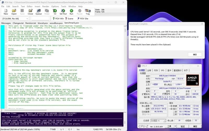Start rendering with the Run icon
Viewport: 209px width, 131px height.
[71, 12]
